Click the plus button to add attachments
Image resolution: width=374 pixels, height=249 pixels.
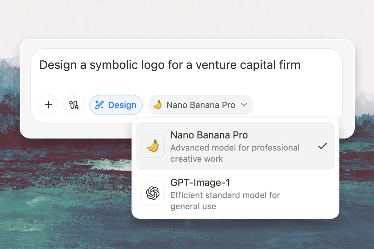click(x=48, y=105)
